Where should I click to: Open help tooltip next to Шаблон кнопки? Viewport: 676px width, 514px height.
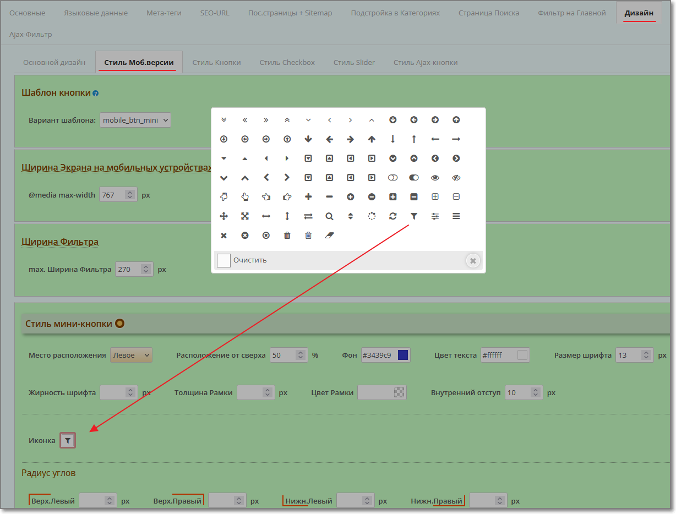coord(96,94)
